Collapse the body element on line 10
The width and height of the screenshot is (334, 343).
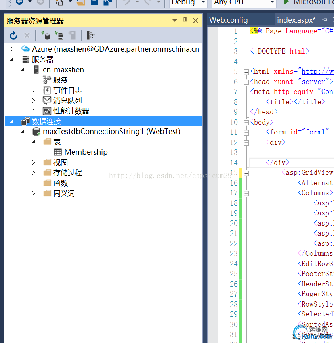click(246, 122)
